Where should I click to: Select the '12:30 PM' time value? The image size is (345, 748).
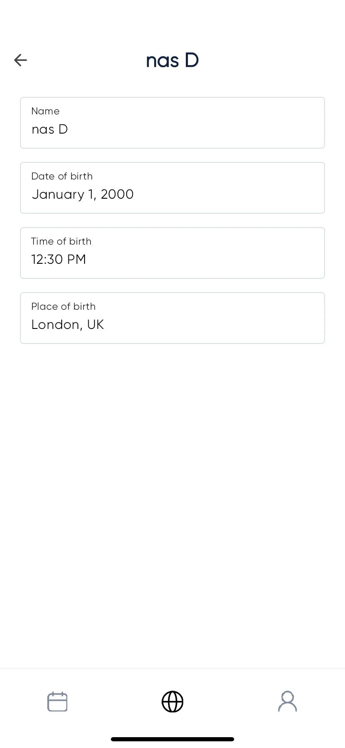tap(59, 259)
